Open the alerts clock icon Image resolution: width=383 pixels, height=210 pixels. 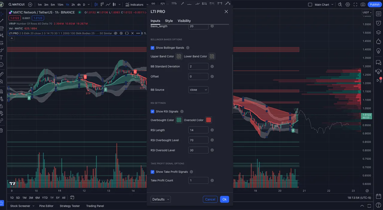tap(379, 23)
